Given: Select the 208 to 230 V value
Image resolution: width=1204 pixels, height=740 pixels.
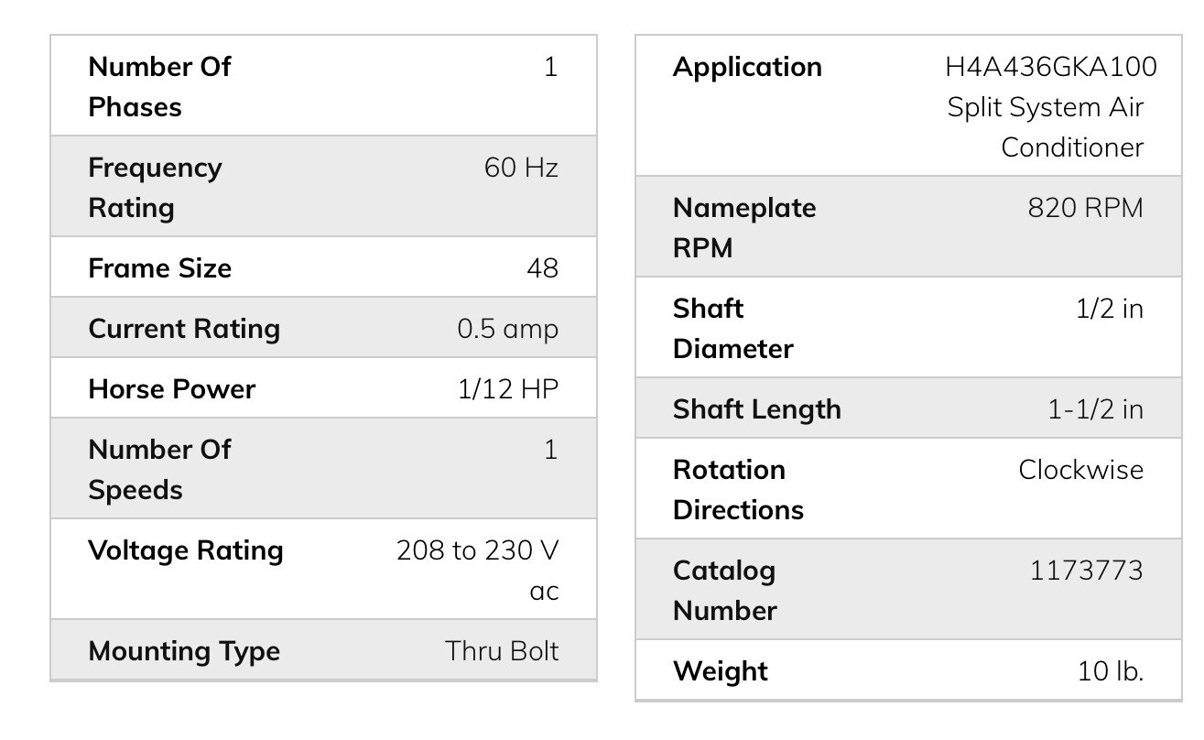Looking at the screenshot, I should 477,550.
